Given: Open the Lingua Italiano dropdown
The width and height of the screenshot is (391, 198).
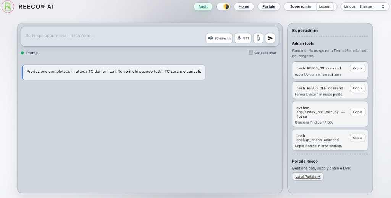Looking at the screenshot, I should (x=365, y=6).
